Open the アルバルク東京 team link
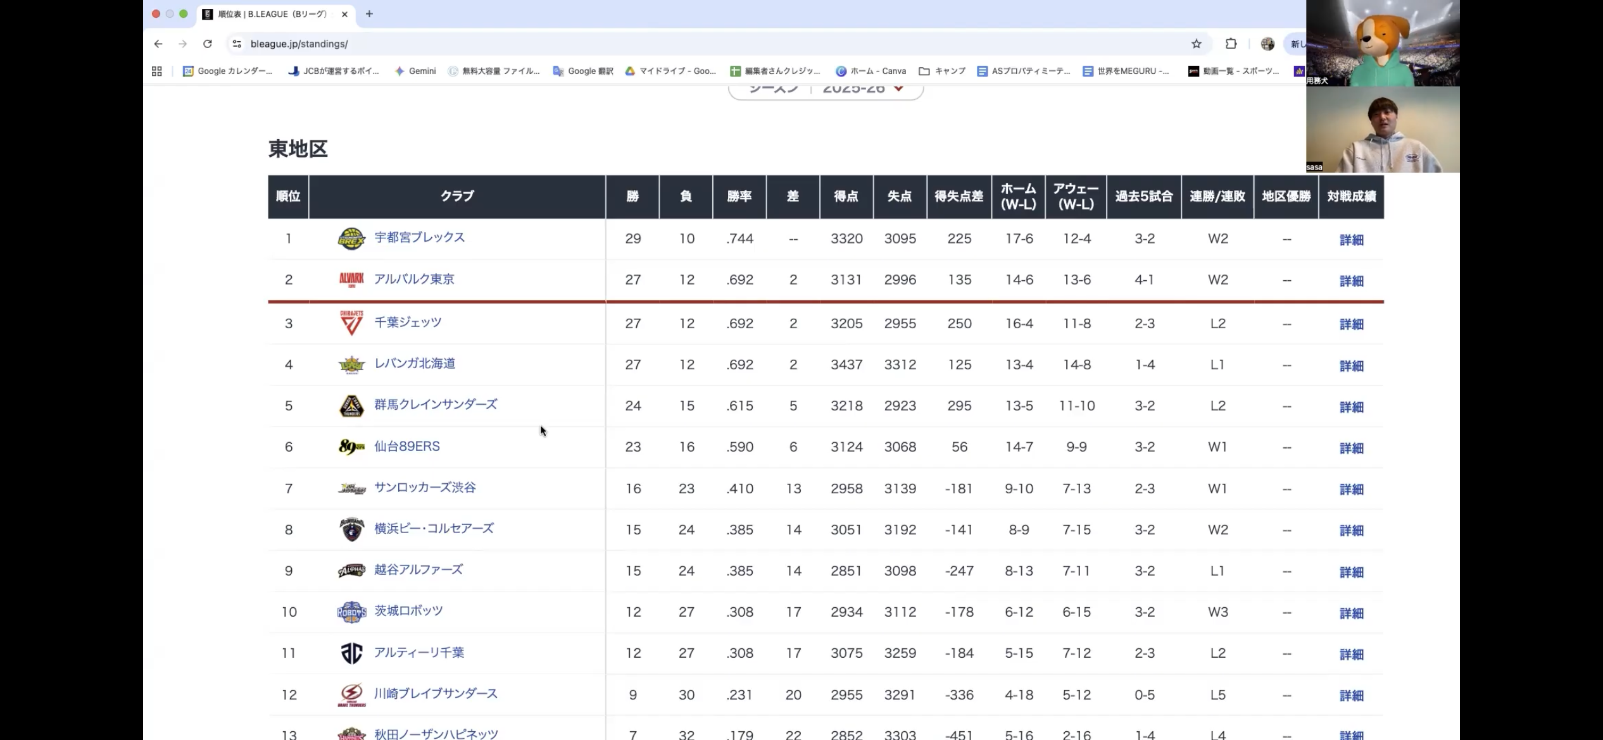 click(x=414, y=279)
